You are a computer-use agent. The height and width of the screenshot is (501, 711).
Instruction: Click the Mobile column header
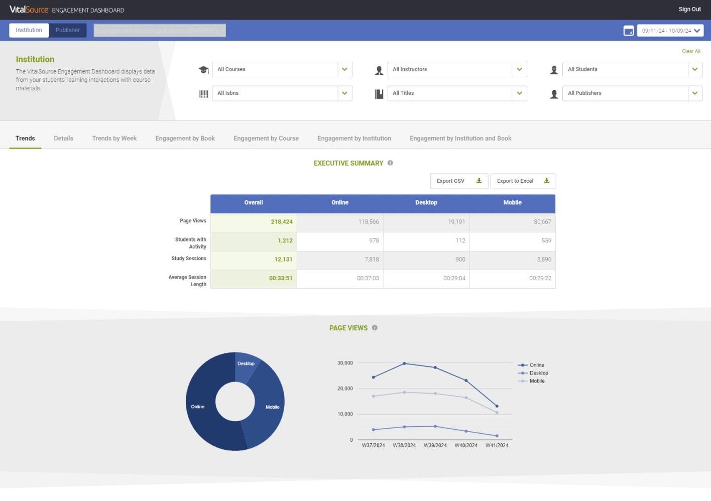point(513,203)
